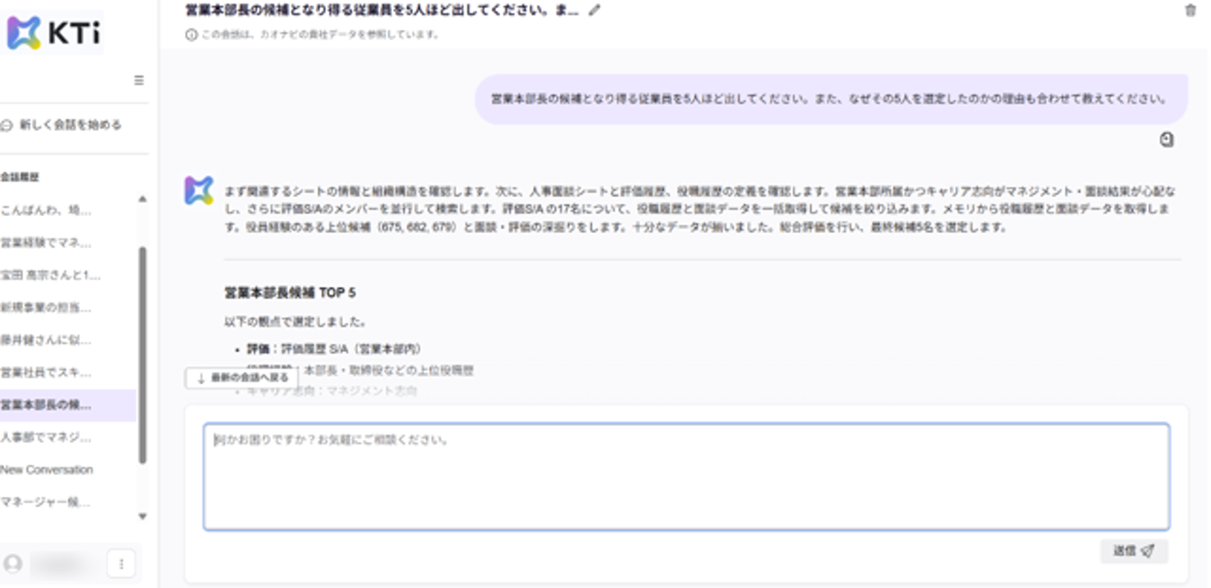The width and height of the screenshot is (1211, 588).
Task: Click the assistant avatar icon beside reply
Action: click(198, 190)
